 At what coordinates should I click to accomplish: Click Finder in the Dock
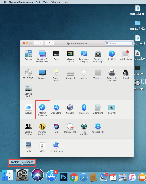click(7, 175)
